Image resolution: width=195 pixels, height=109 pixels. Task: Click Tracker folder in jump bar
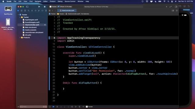coord(61,14)
